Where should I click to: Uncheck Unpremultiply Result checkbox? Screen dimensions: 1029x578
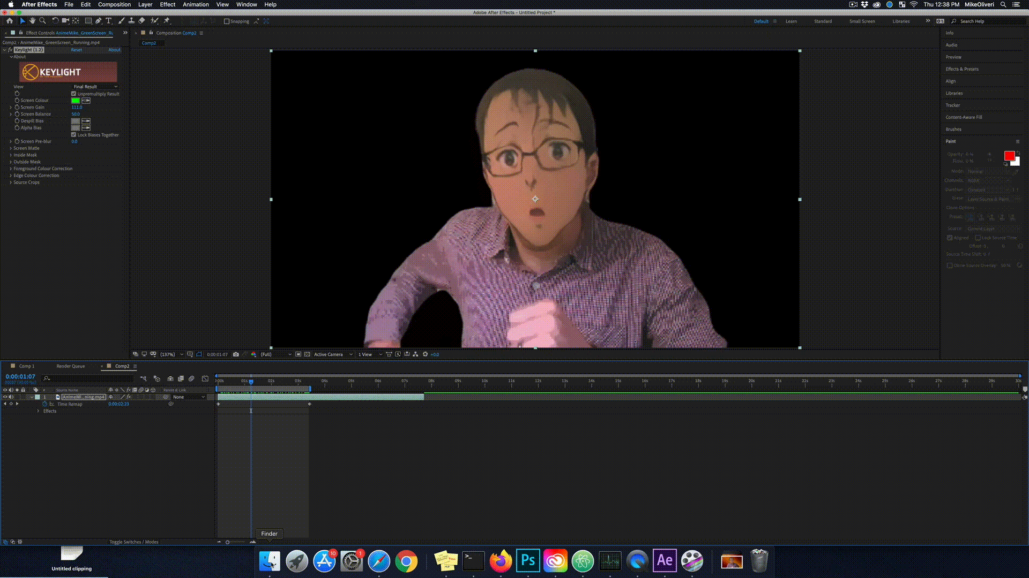click(x=74, y=94)
